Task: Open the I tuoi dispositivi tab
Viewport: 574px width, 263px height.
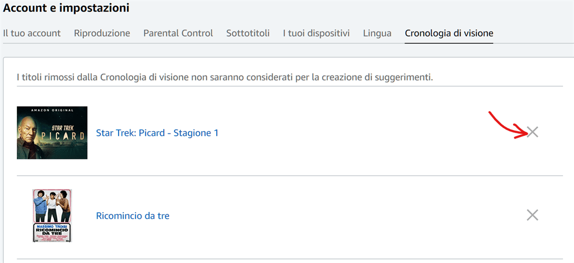Action: [x=316, y=33]
